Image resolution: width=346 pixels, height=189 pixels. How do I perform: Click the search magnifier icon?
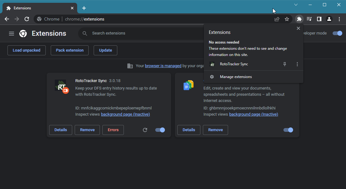pyautogui.click(x=85, y=33)
